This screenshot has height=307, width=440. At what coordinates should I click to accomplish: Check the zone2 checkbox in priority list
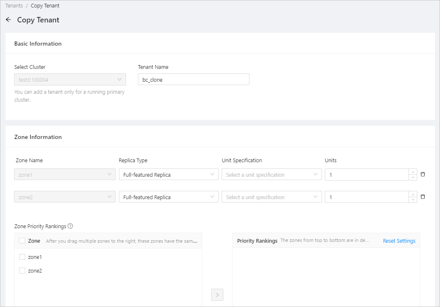click(22, 270)
